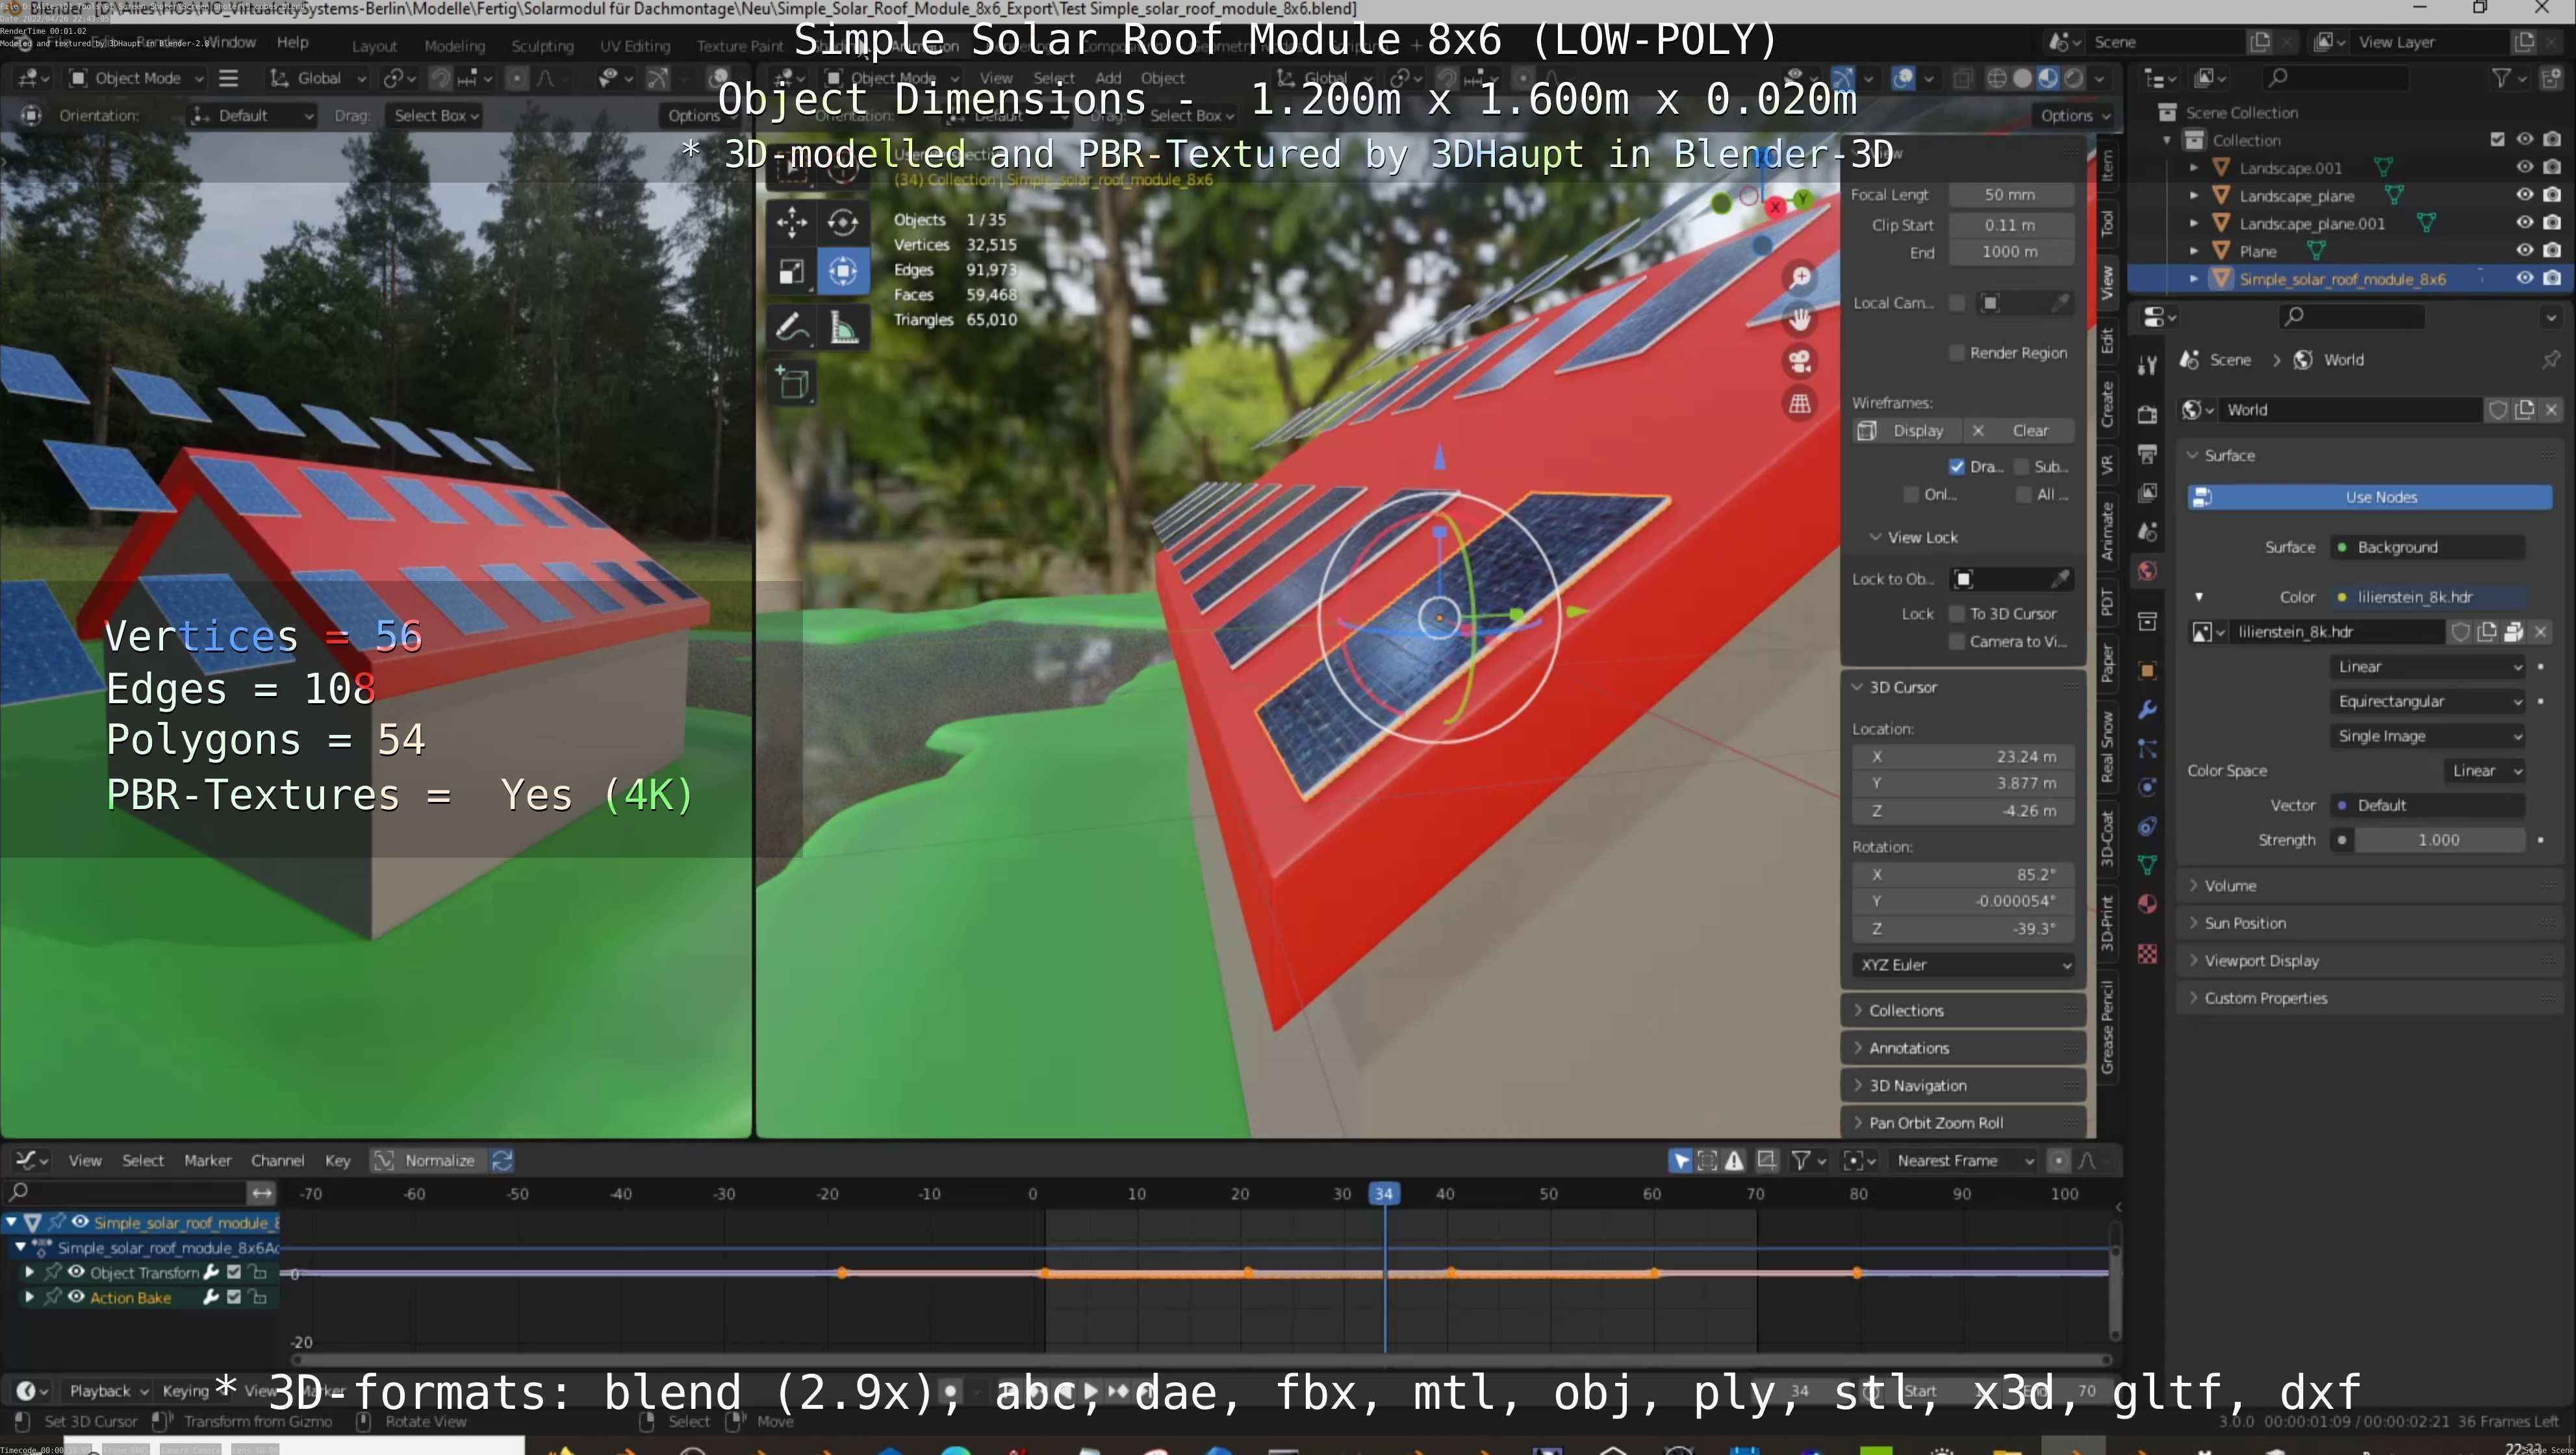Switch perspective/orthographic with grid icon

coord(1800,403)
